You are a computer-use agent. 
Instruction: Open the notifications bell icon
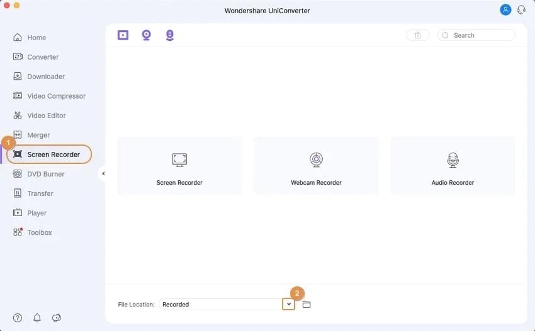pyautogui.click(x=37, y=318)
